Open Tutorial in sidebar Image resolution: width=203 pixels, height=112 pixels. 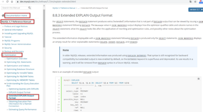(x=8, y=37)
